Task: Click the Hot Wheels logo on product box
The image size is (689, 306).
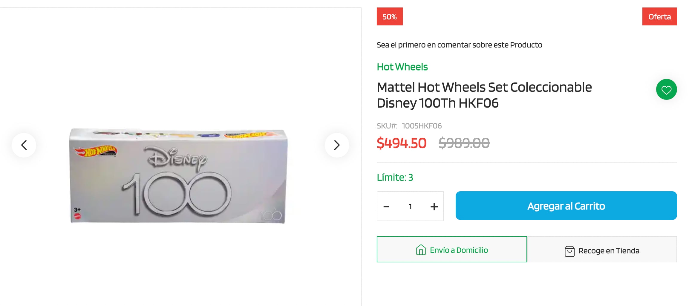Action: coord(96,152)
